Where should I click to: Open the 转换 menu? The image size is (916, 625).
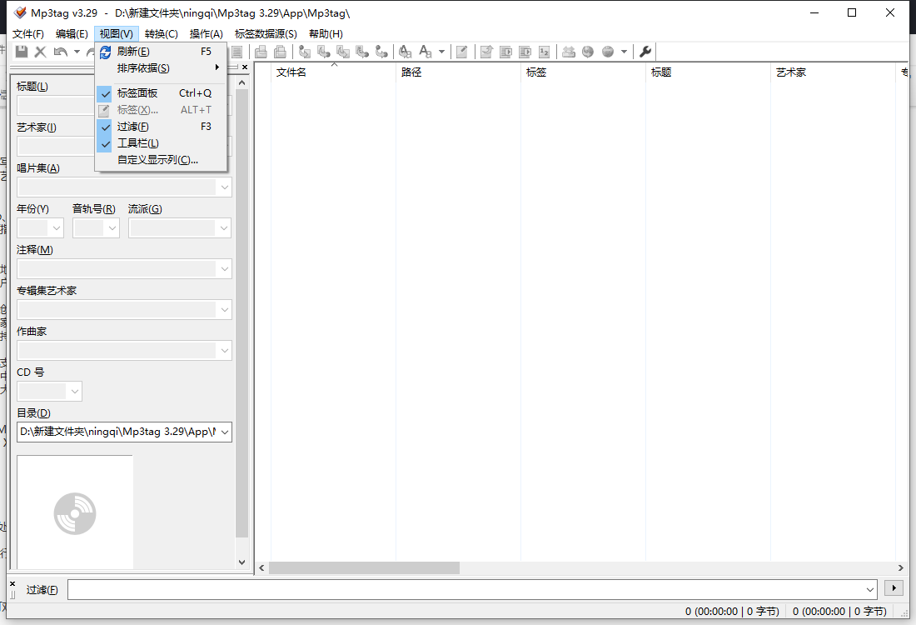pos(162,34)
